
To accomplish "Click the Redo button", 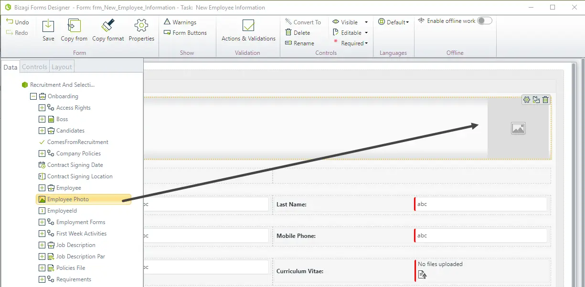I will coord(18,33).
